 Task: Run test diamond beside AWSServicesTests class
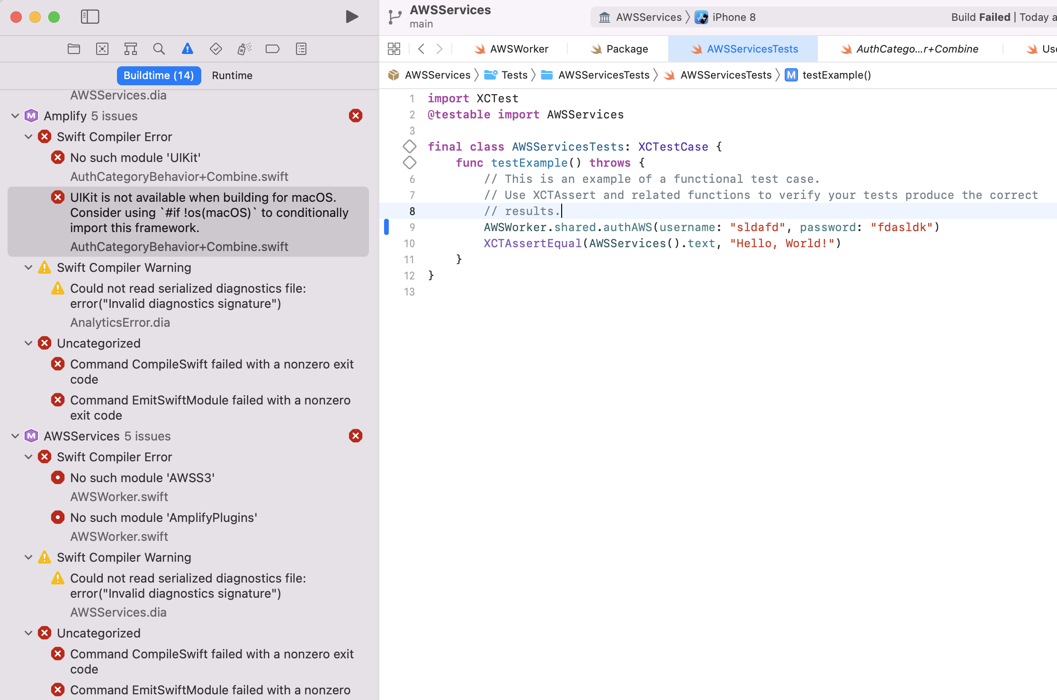pos(410,146)
